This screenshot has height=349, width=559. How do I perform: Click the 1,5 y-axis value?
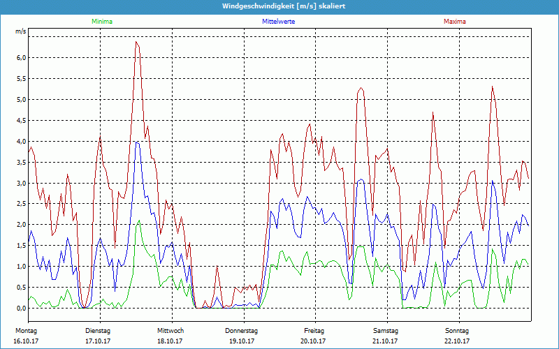22,246
